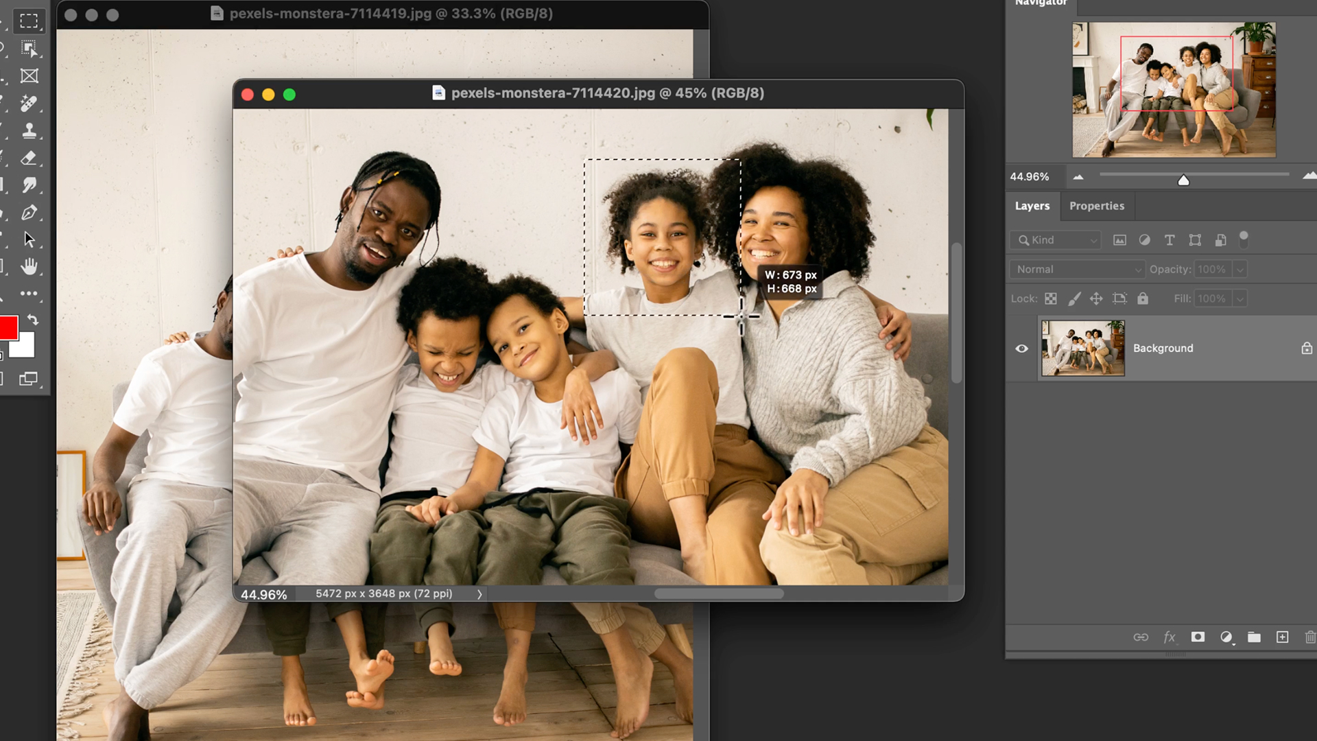Open the Edit Toolbar three-dots menu
The width and height of the screenshot is (1317, 741).
[x=29, y=294]
